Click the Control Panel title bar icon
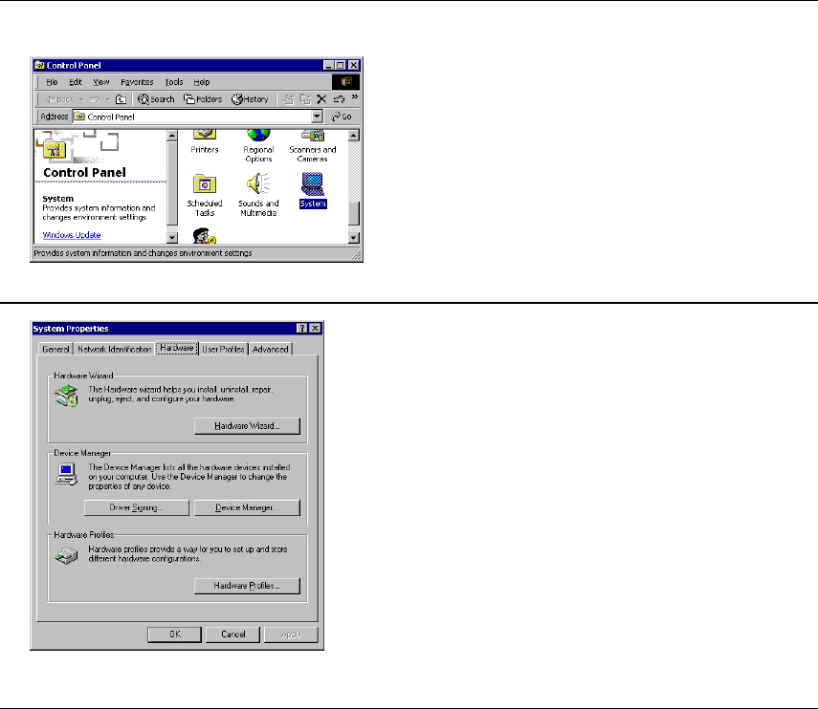Image resolution: width=818 pixels, height=709 pixels. tap(39, 65)
